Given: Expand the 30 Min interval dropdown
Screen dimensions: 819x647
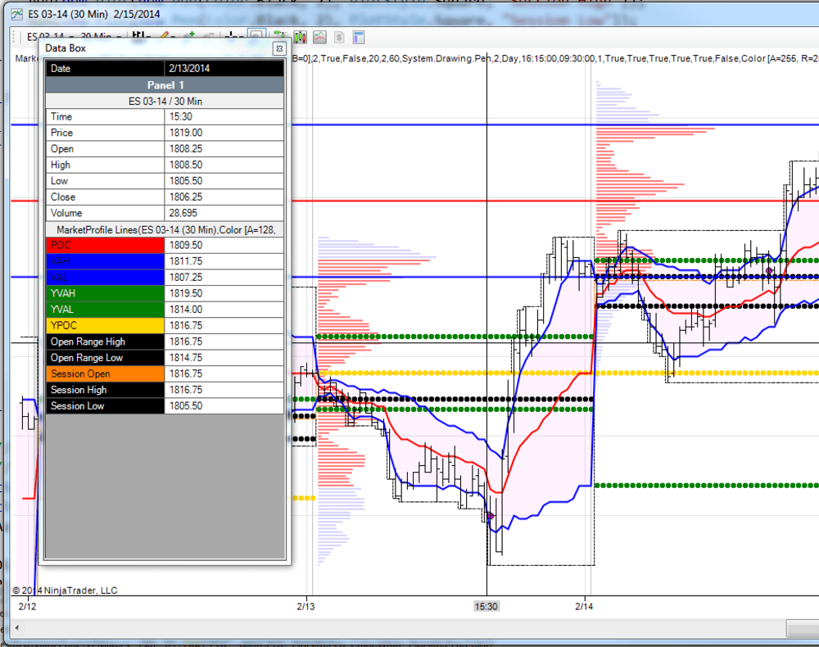Looking at the screenshot, I should (x=120, y=37).
